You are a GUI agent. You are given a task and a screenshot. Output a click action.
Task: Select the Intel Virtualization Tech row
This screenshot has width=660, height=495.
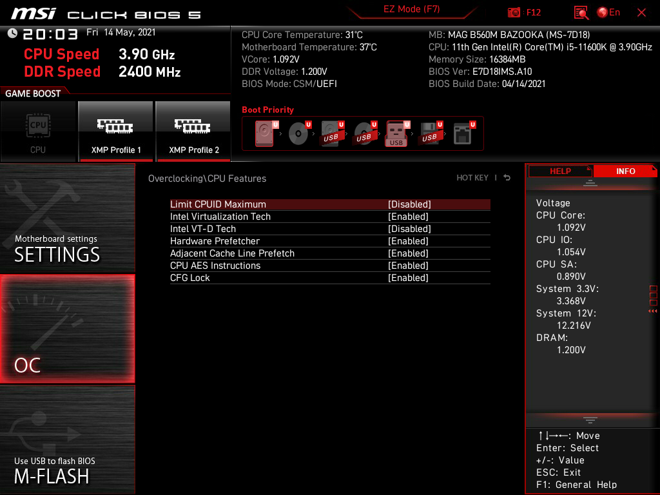coord(330,217)
